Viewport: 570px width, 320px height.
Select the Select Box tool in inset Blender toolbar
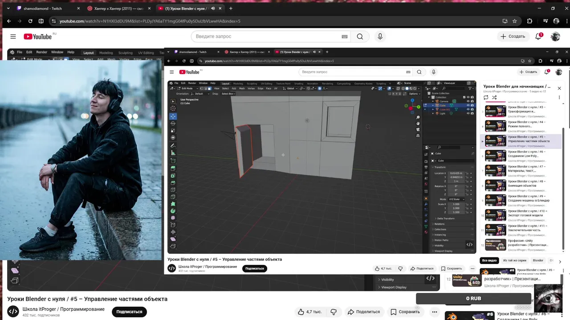(x=173, y=101)
